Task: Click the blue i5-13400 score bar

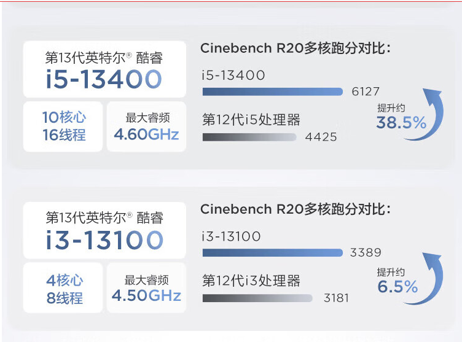Action: tap(272, 91)
